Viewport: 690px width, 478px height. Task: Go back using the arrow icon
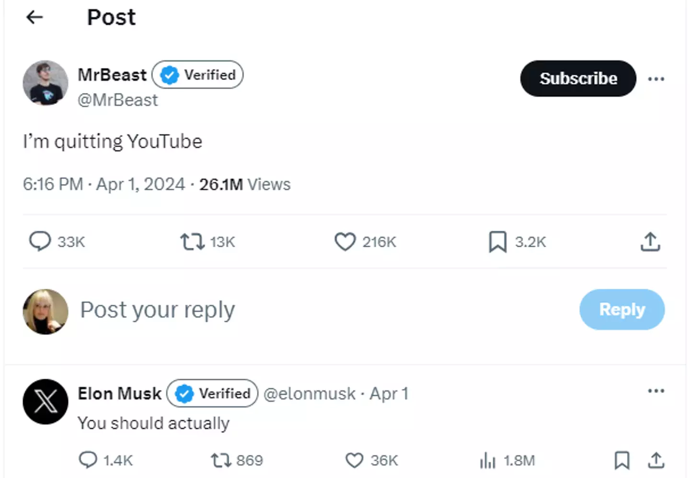pyautogui.click(x=34, y=18)
